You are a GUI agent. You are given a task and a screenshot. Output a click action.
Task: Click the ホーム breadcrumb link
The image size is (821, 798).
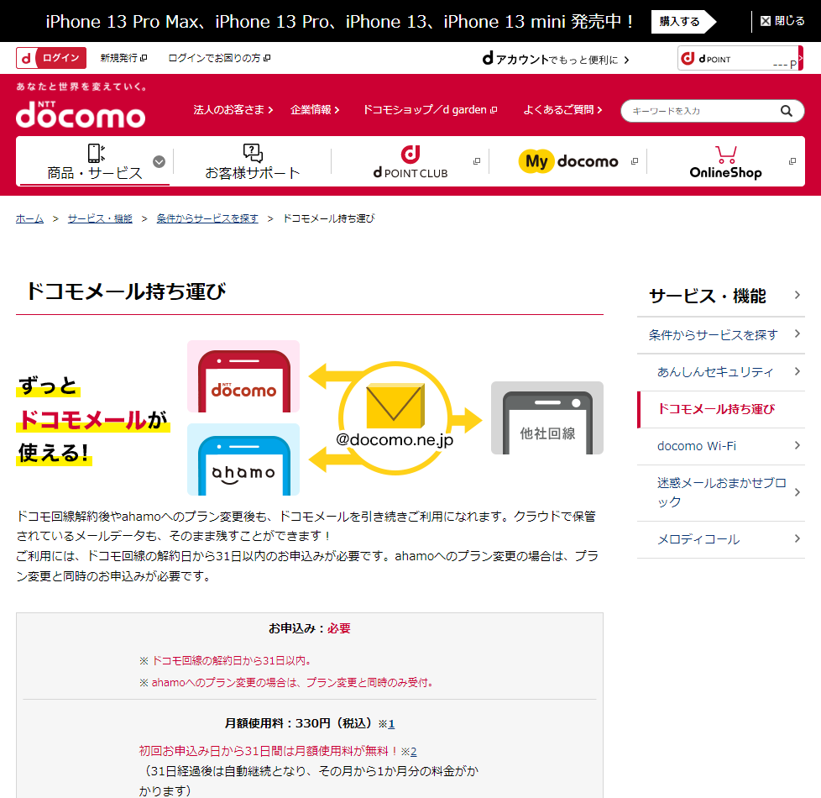coord(29,218)
